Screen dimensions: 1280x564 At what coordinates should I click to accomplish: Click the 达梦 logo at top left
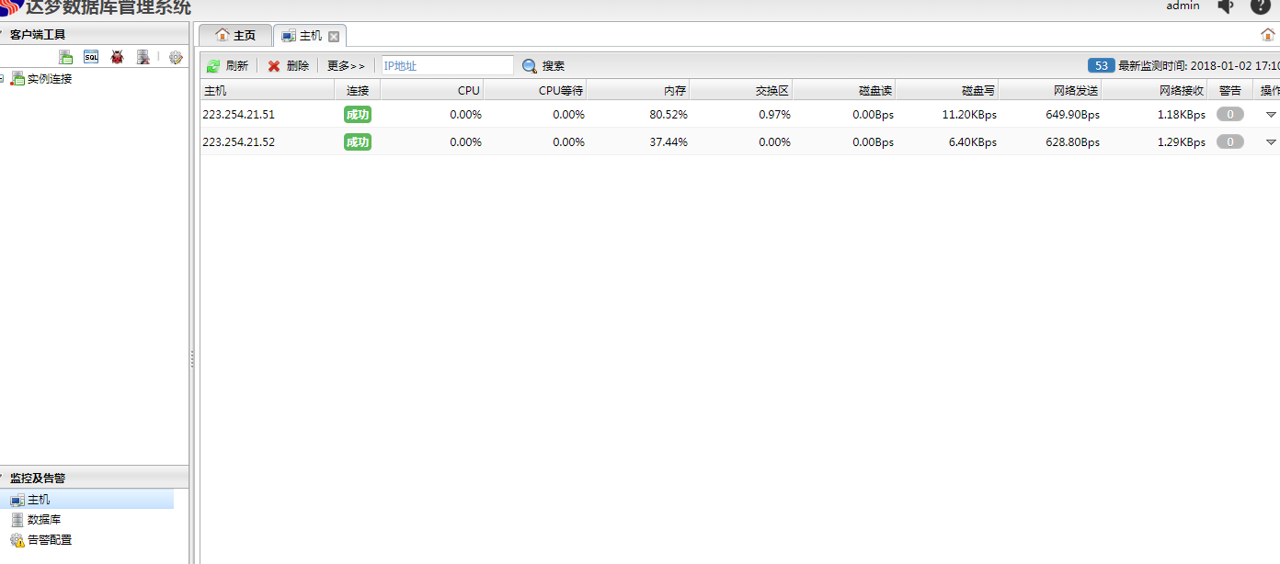pyautogui.click(x=10, y=7)
